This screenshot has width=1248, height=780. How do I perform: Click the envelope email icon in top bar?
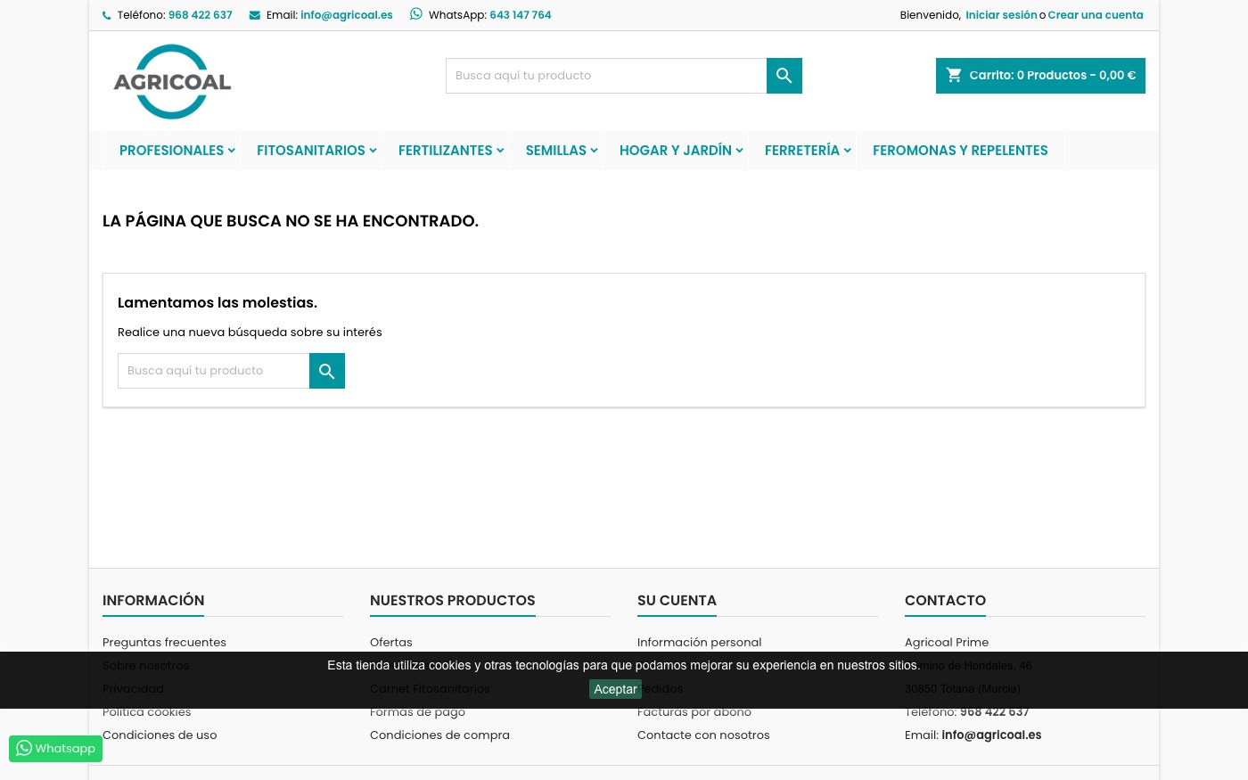pos(255,15)
